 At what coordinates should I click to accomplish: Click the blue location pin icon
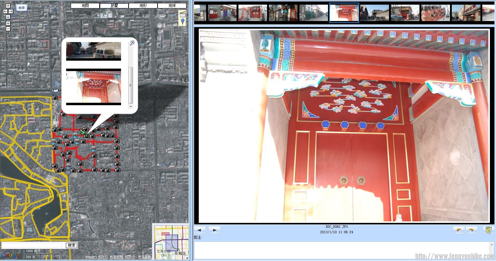(x=182, y=21)
